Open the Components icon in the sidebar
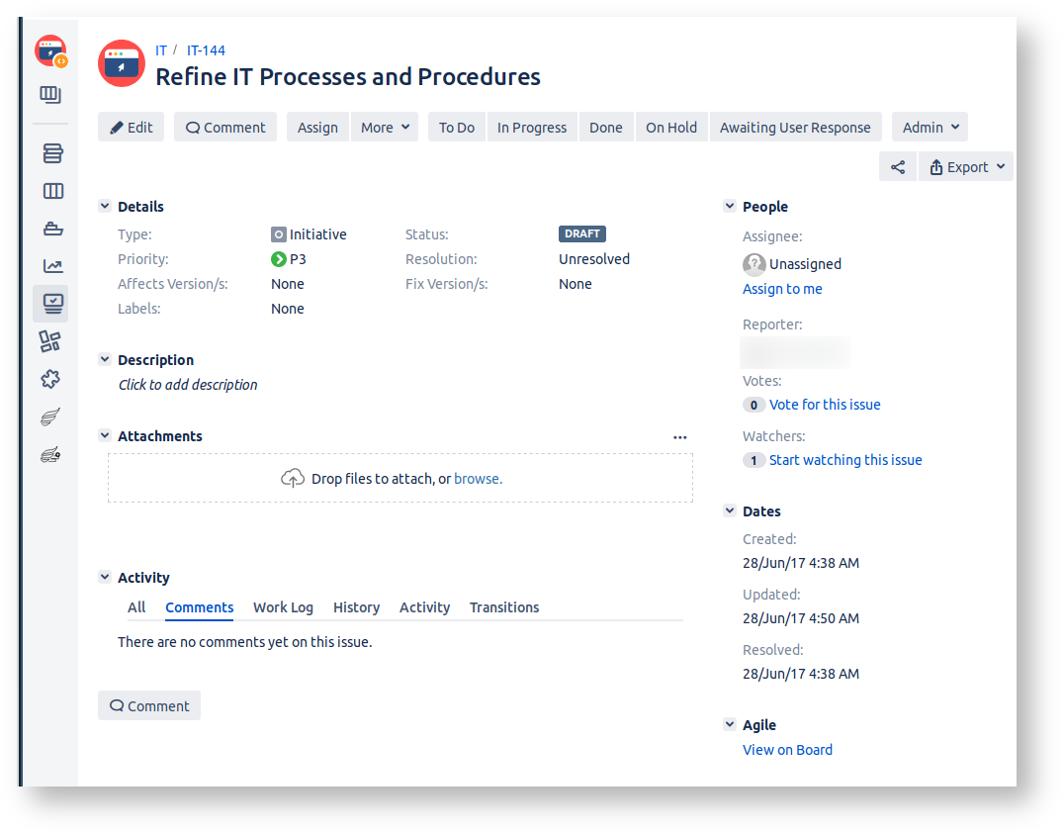This screenshot has width=1064, height=834. (49, 341)
